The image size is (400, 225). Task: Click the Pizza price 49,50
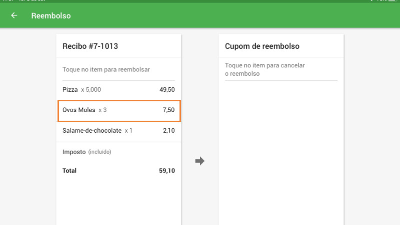tap(167, 90)
